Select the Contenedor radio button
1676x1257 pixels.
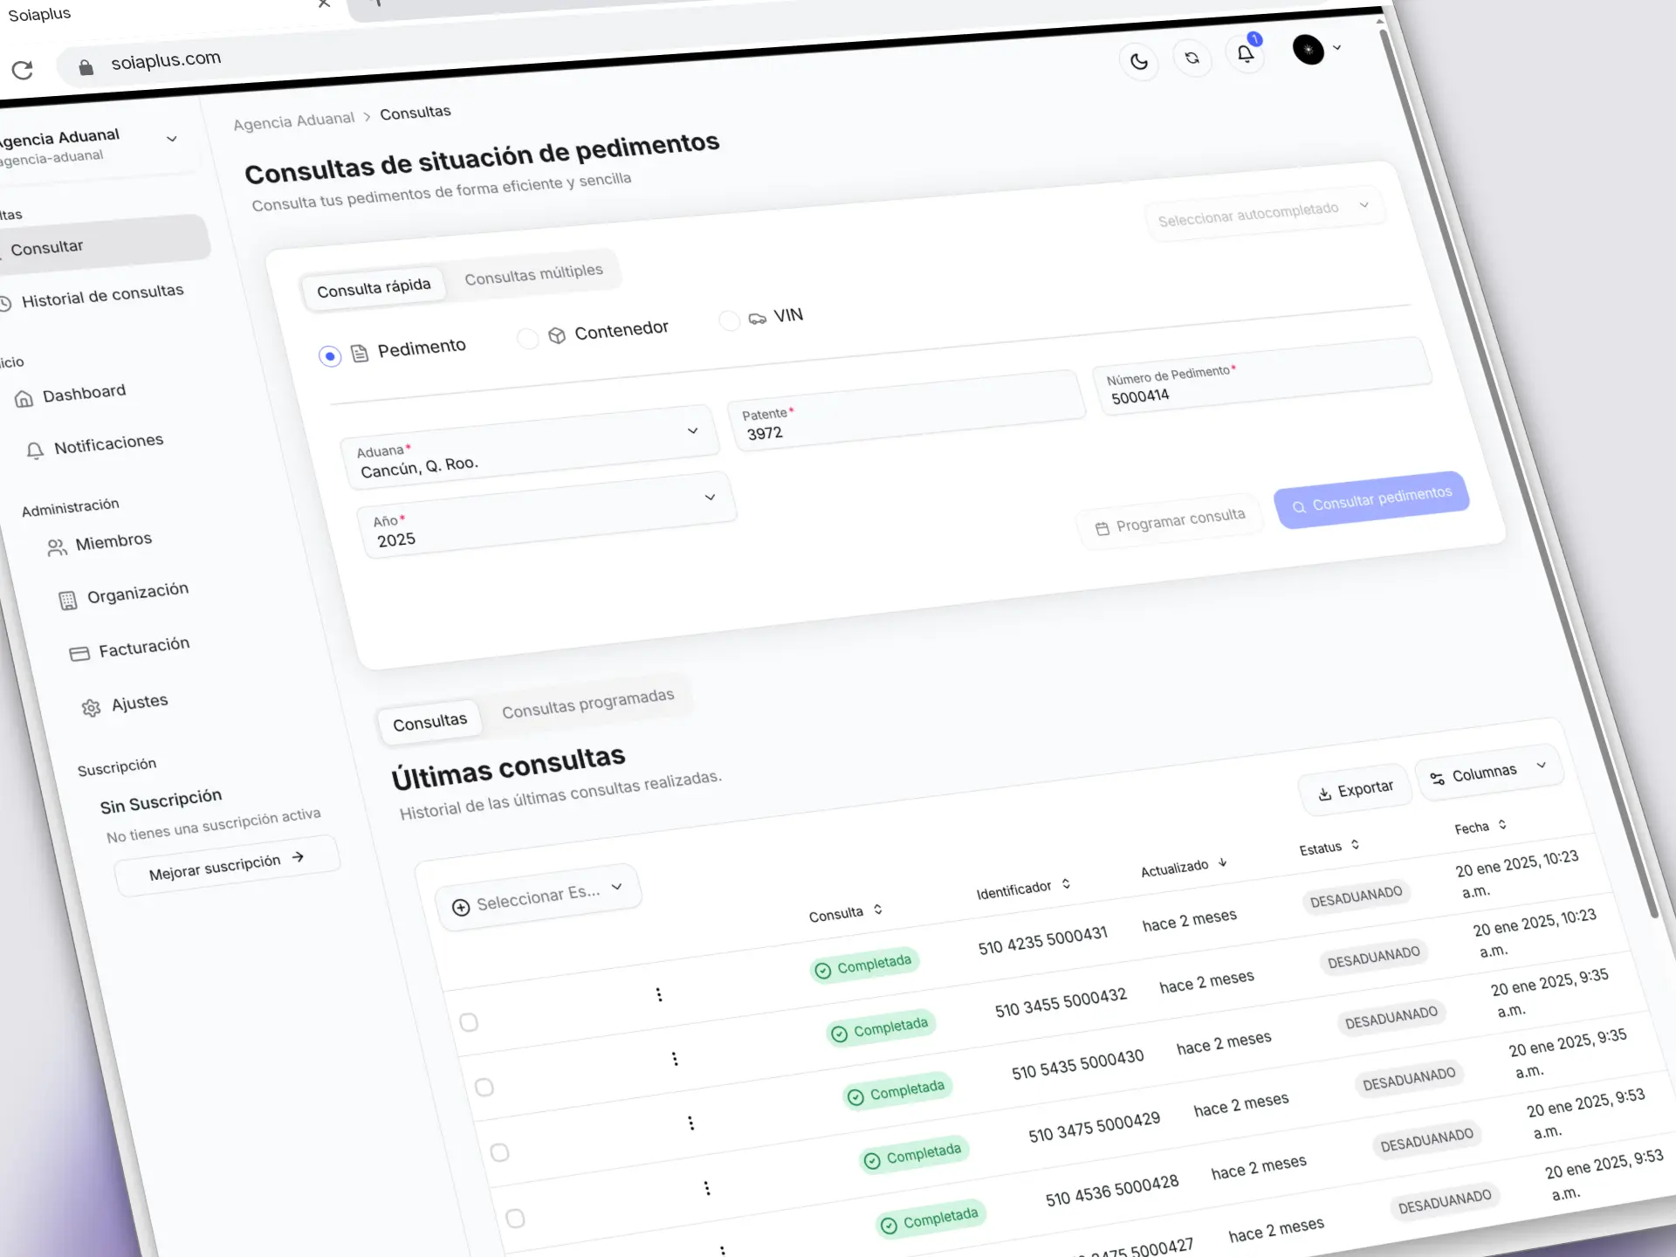(x=527, y=338)
